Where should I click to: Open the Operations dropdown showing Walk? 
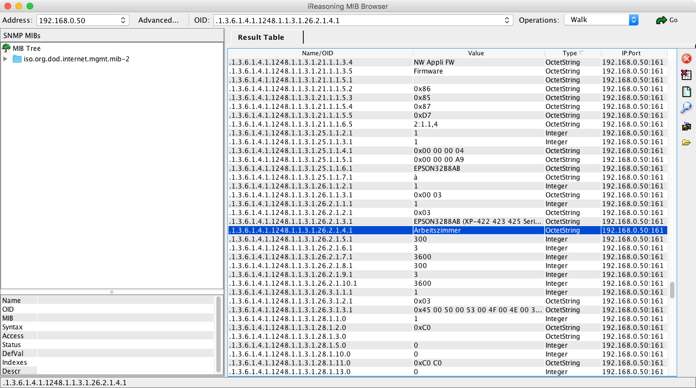633,20
